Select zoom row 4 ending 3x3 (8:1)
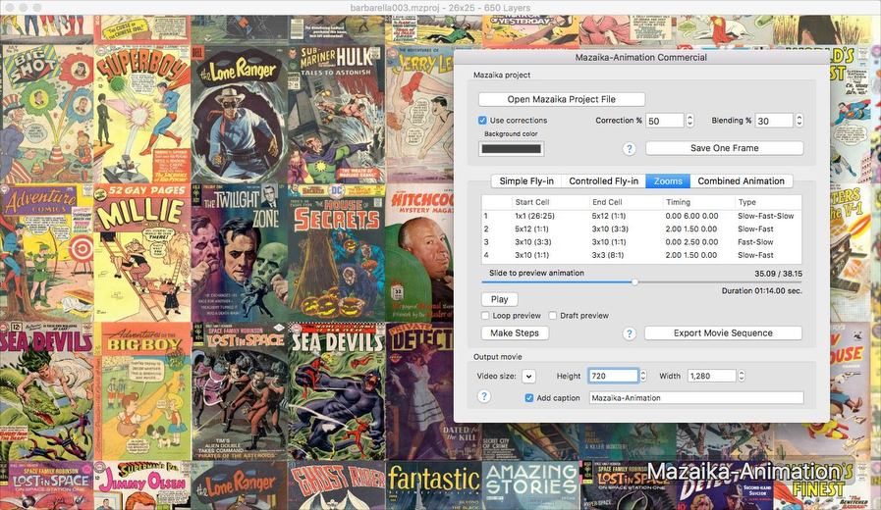This screenshot has width=881, height=510. 641,255
